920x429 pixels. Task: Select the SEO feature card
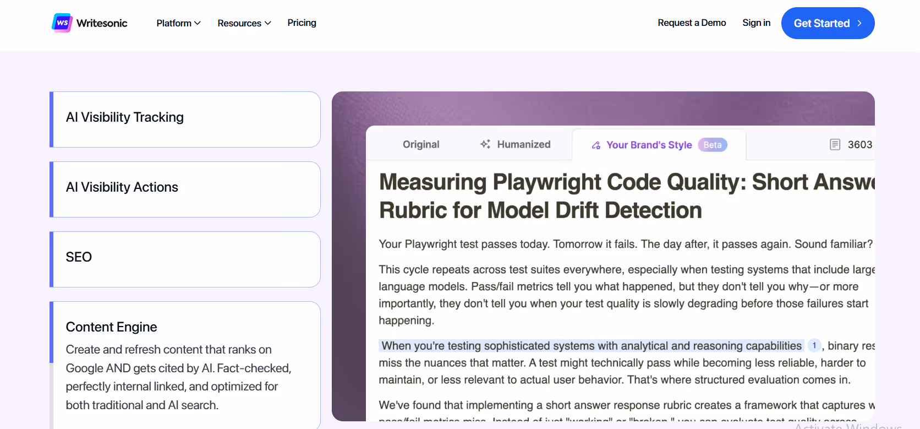click(x=185, y=259)
